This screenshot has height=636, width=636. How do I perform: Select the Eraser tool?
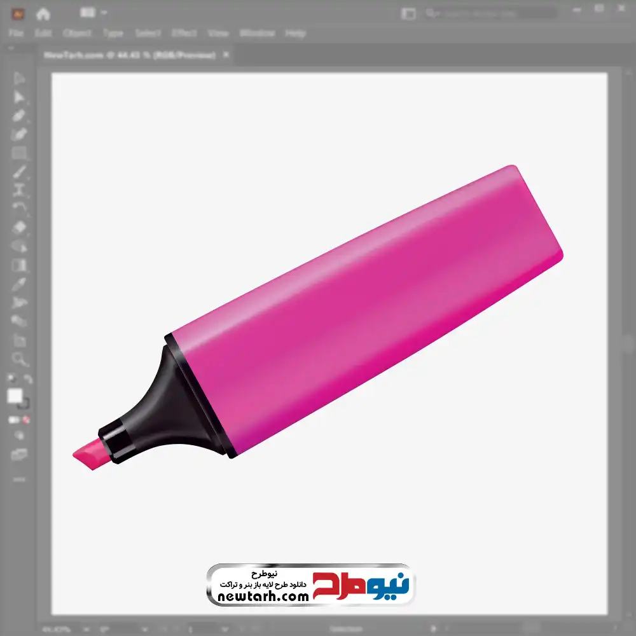coord(19,227)
